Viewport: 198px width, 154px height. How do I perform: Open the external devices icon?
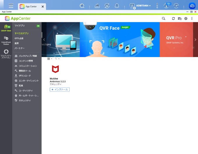pyautogui.click(x=107, y=6)
